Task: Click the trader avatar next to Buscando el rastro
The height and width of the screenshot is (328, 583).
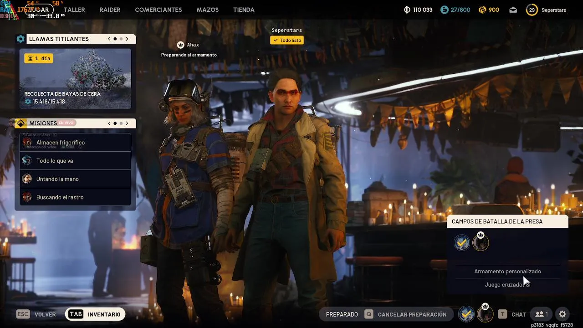Action: (27, 197)
